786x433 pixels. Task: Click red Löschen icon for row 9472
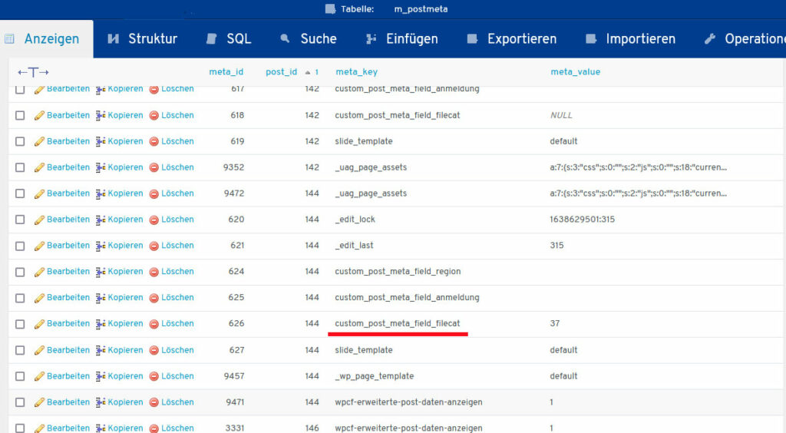(x=154, y=193)
